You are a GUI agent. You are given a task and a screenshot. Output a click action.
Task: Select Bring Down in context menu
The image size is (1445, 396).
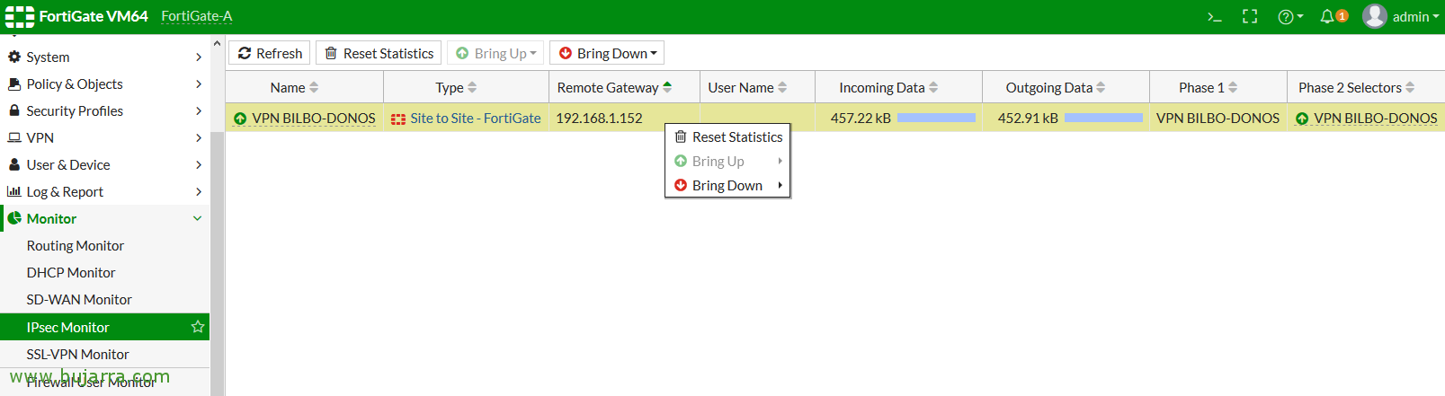pos(727,185)
